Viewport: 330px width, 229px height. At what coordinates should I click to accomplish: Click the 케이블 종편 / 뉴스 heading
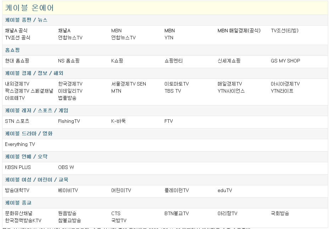(26, 20)
